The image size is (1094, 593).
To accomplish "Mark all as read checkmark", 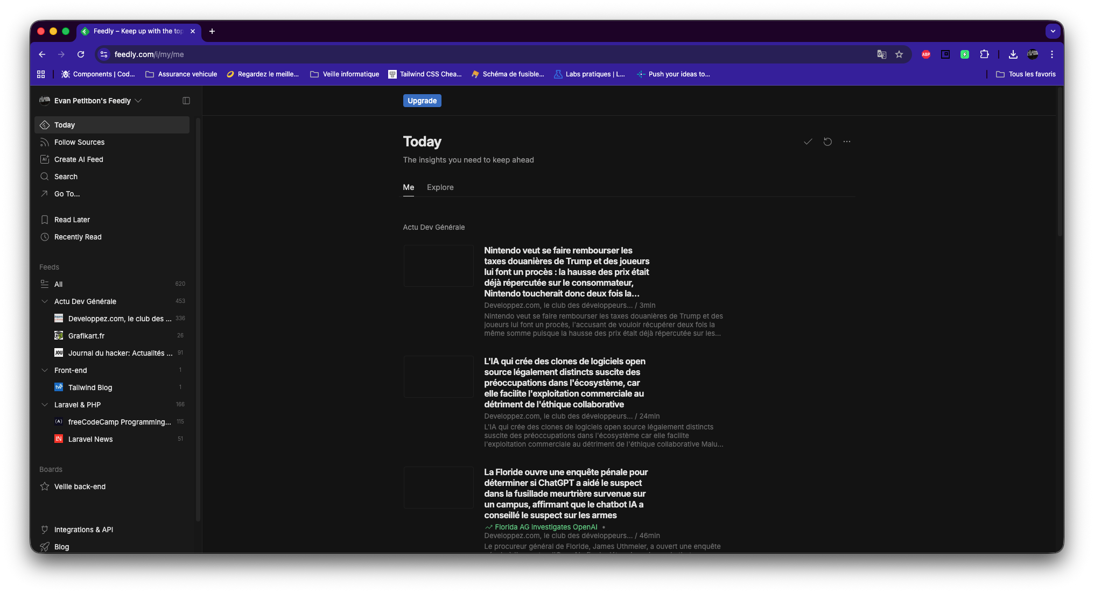I will tap(808, 142).
